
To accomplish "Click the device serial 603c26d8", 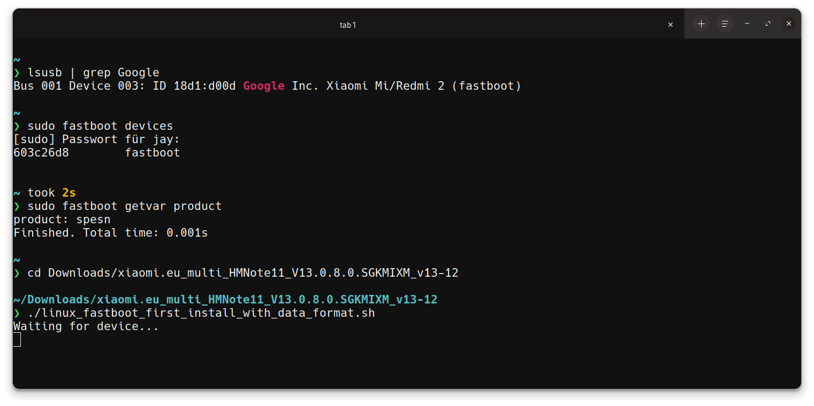I will pos(41,153).
